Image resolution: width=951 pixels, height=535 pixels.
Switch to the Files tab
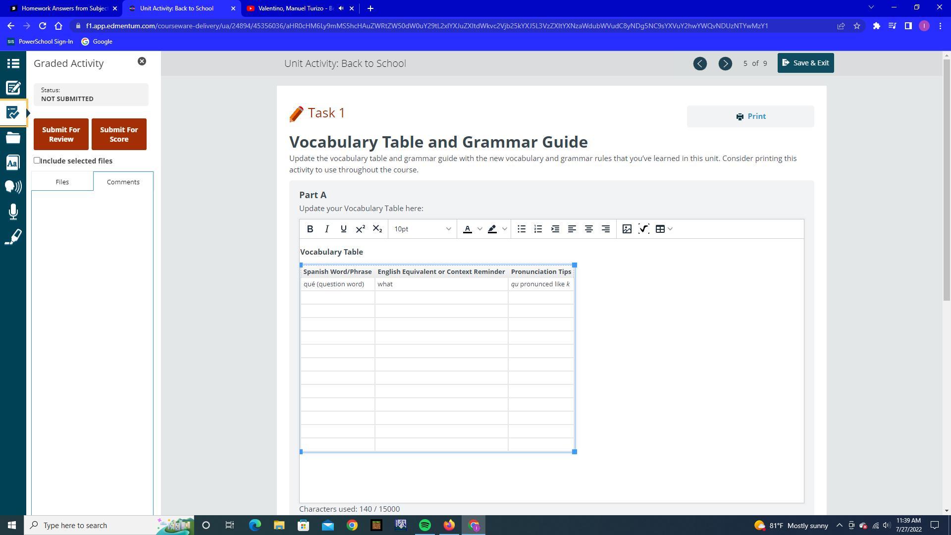[62, 182]
